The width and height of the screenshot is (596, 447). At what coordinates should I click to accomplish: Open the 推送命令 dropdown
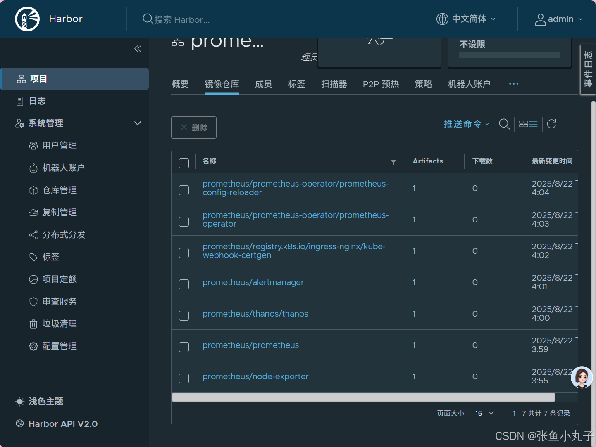[467, 124]
